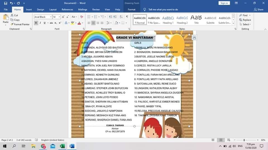Screen dimensions: 268x150
Task: Open the Mail app from the taskbar
Action: [x=53, y=146]
